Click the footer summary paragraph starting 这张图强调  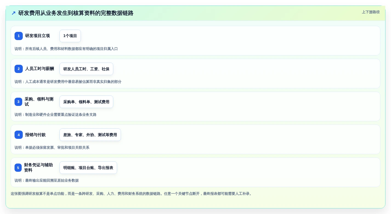click(x=132, y=194)
